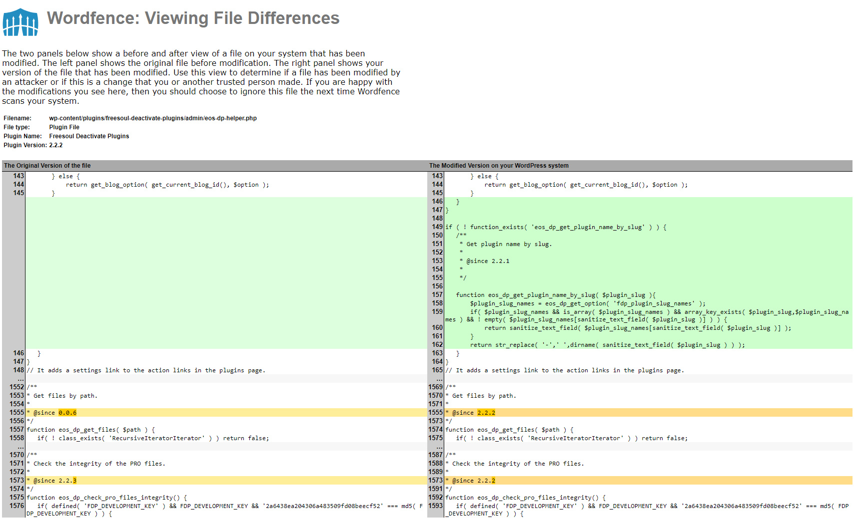Click the highlighted @since 2.2.2 line 1555
Screen dimensions: 854x518
point(649,413)
